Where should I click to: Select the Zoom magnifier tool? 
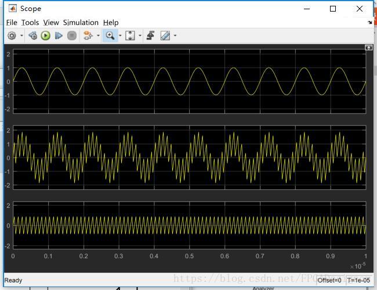[110, 36]
